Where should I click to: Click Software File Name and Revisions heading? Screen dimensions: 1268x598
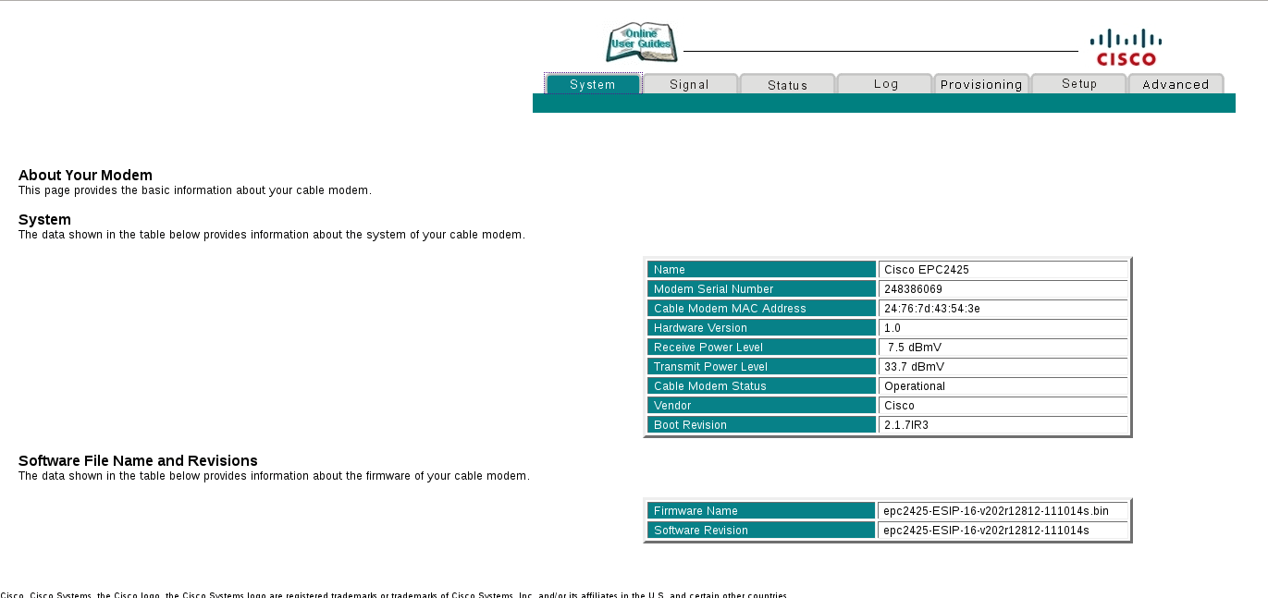click(138, 460)
